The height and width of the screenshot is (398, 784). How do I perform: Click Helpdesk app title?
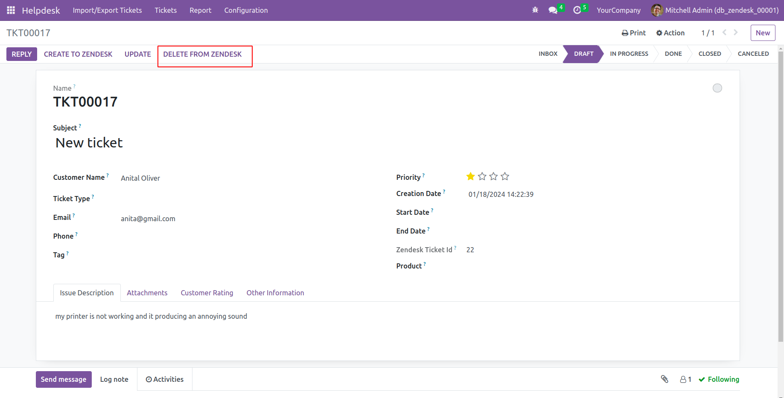point(41,10)
